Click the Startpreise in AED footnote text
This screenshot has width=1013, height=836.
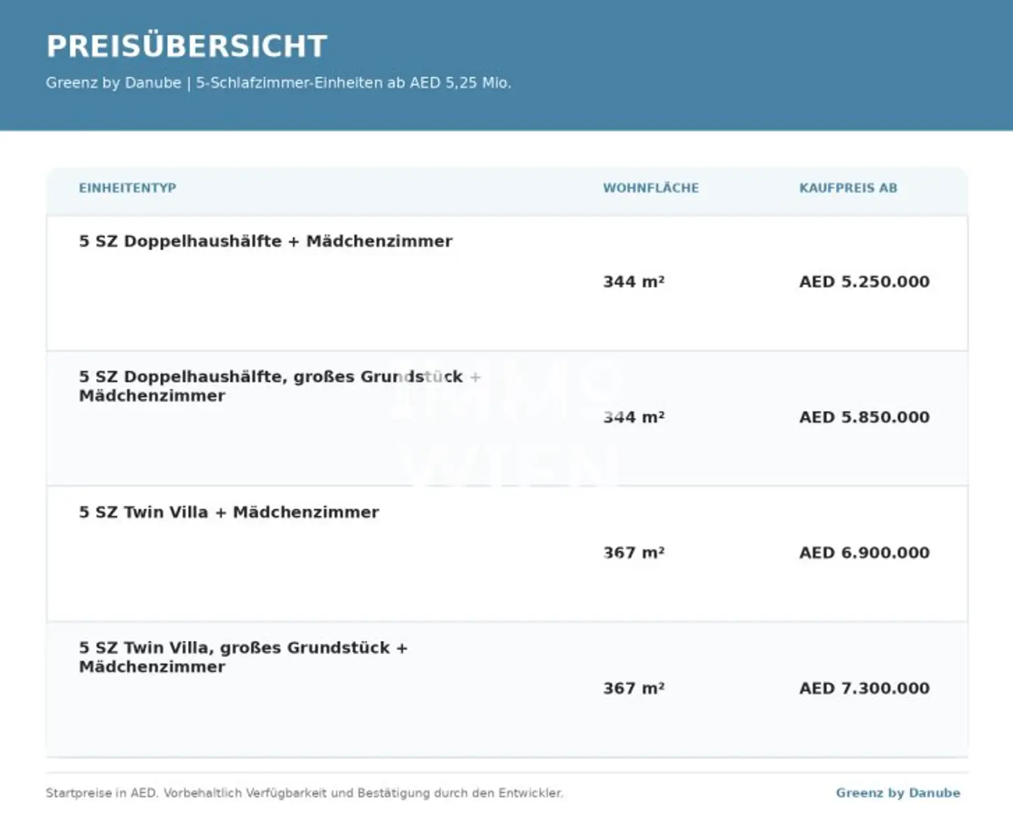(x=305, y=793)
